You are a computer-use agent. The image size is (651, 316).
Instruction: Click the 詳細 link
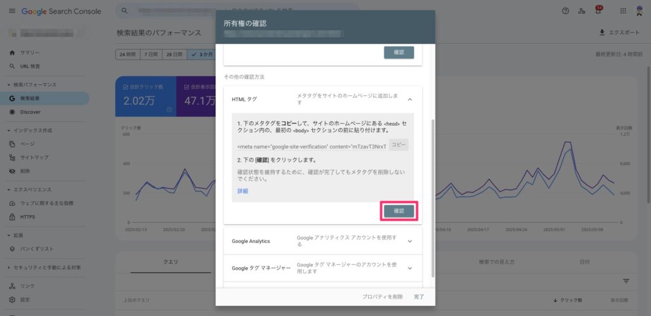[243, 191]
